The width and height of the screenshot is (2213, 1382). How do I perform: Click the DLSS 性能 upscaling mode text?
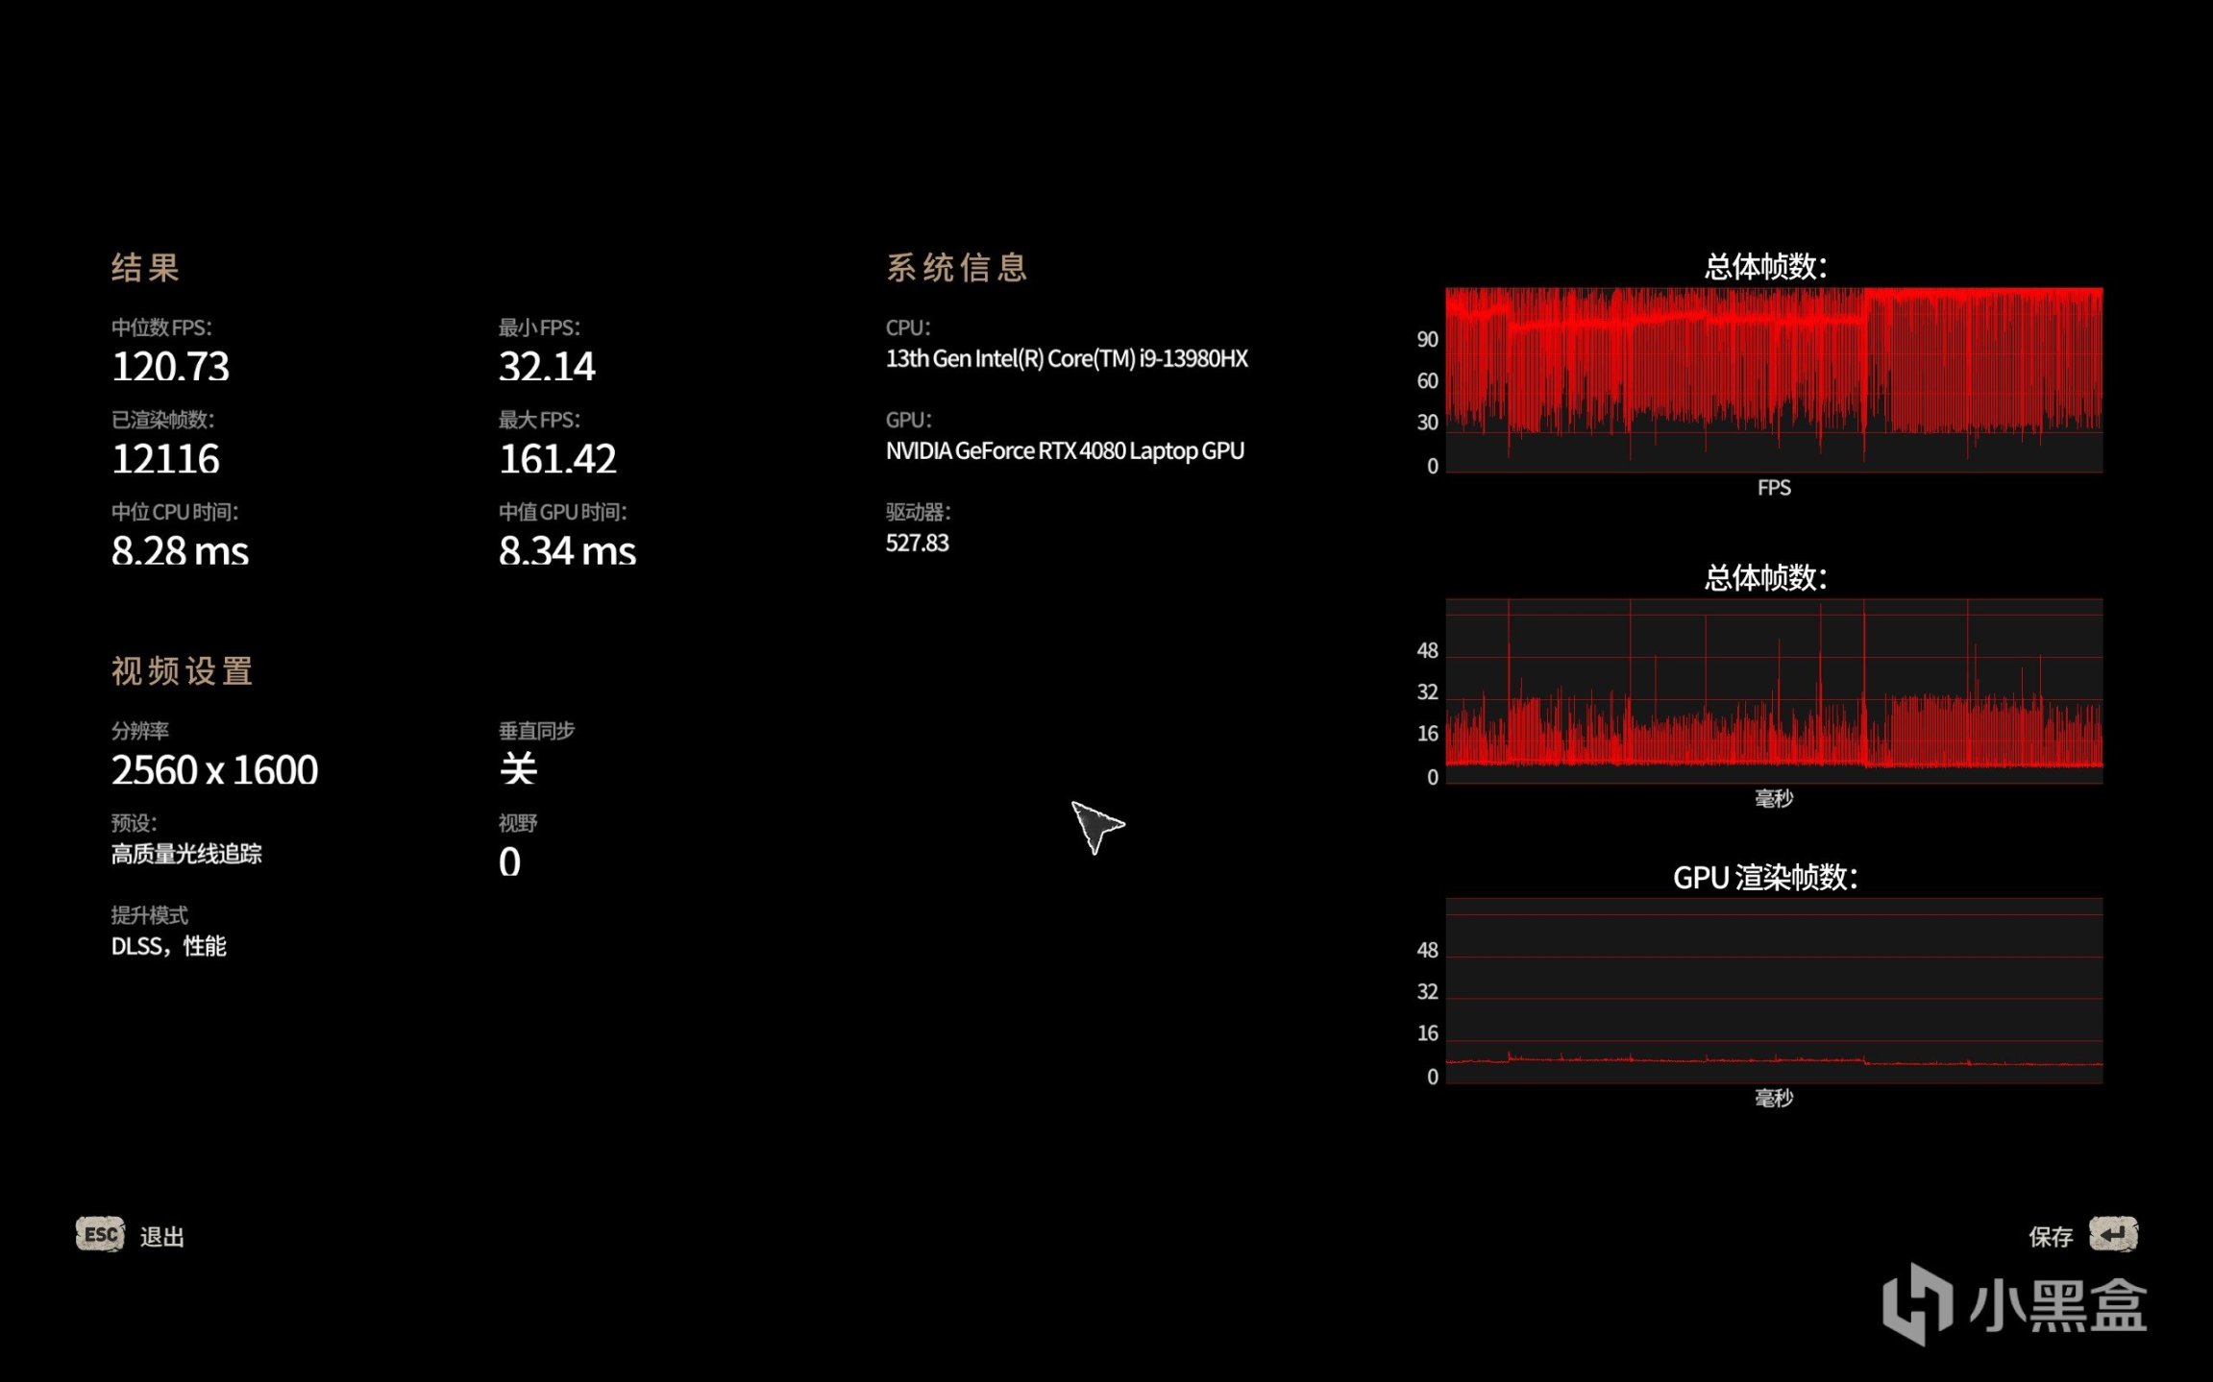tap(168, 946)
